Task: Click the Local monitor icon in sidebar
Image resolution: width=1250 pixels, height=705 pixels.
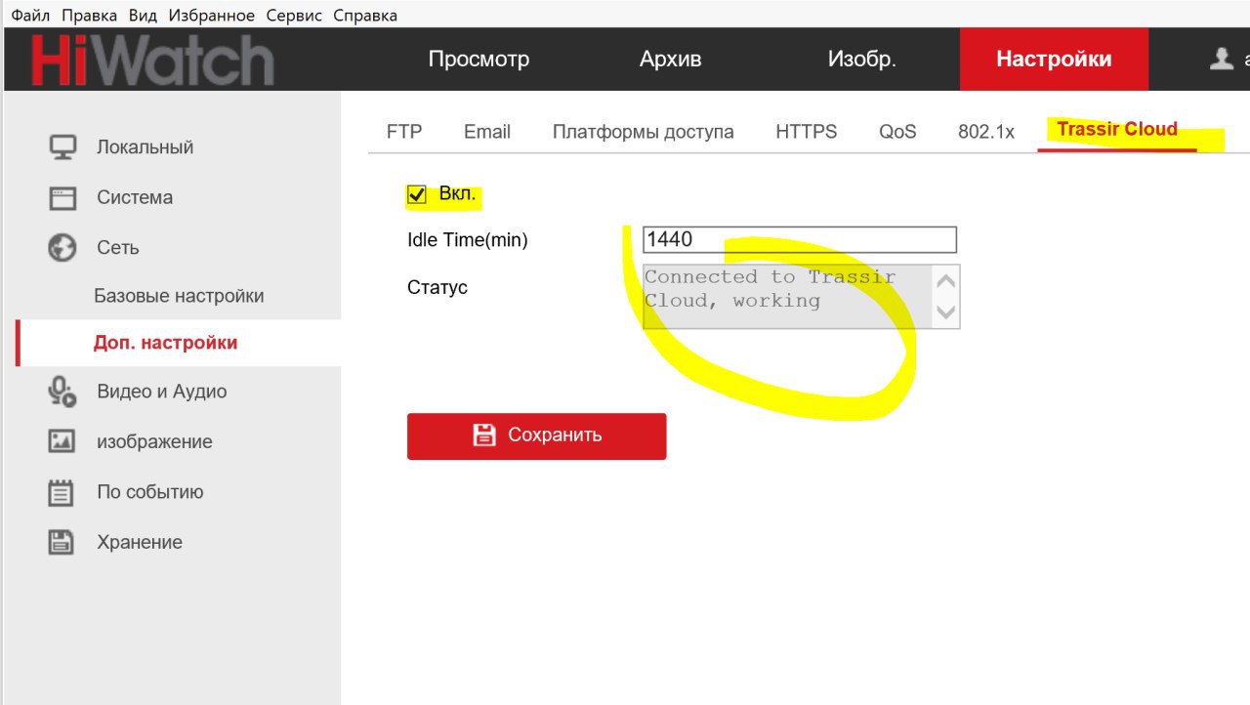Action: pyautogui.click(x=62, y=147)
